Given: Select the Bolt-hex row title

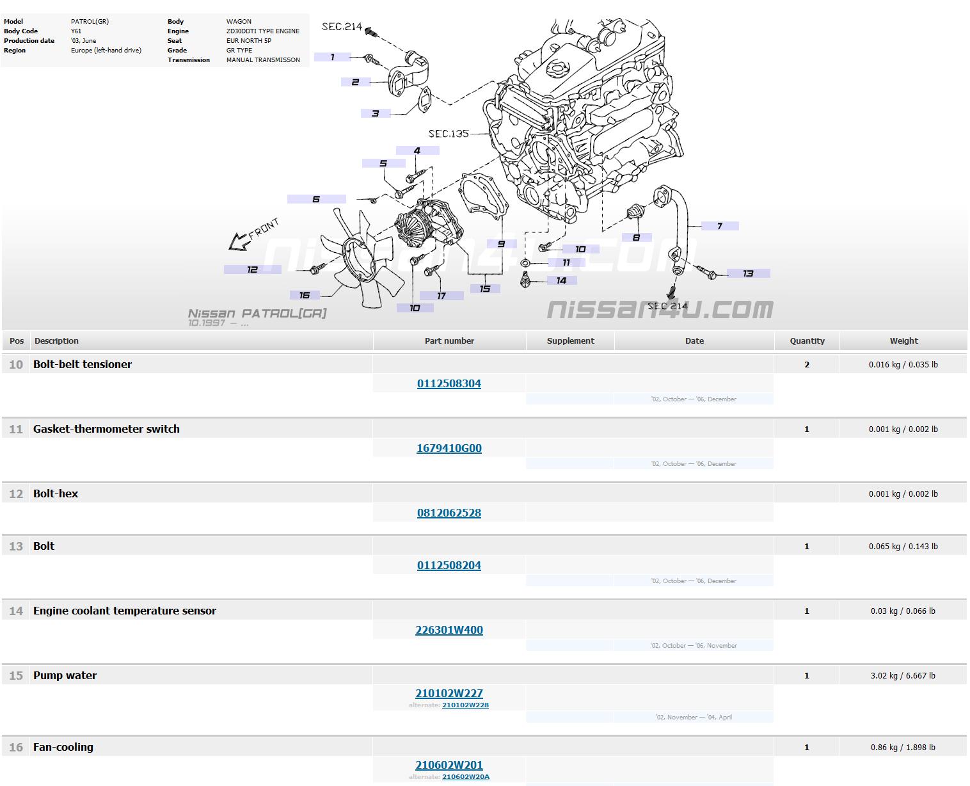Looking at the screenshot, I should pos(56,493).
